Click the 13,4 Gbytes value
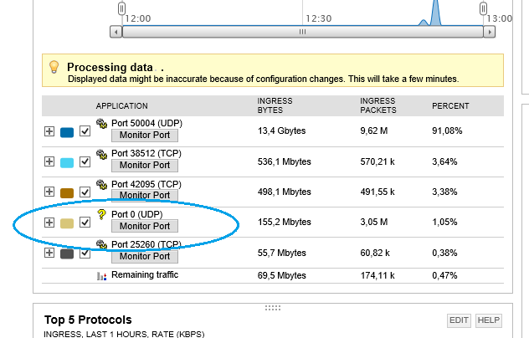The image size is (529, 338). [x=282, y=131]
